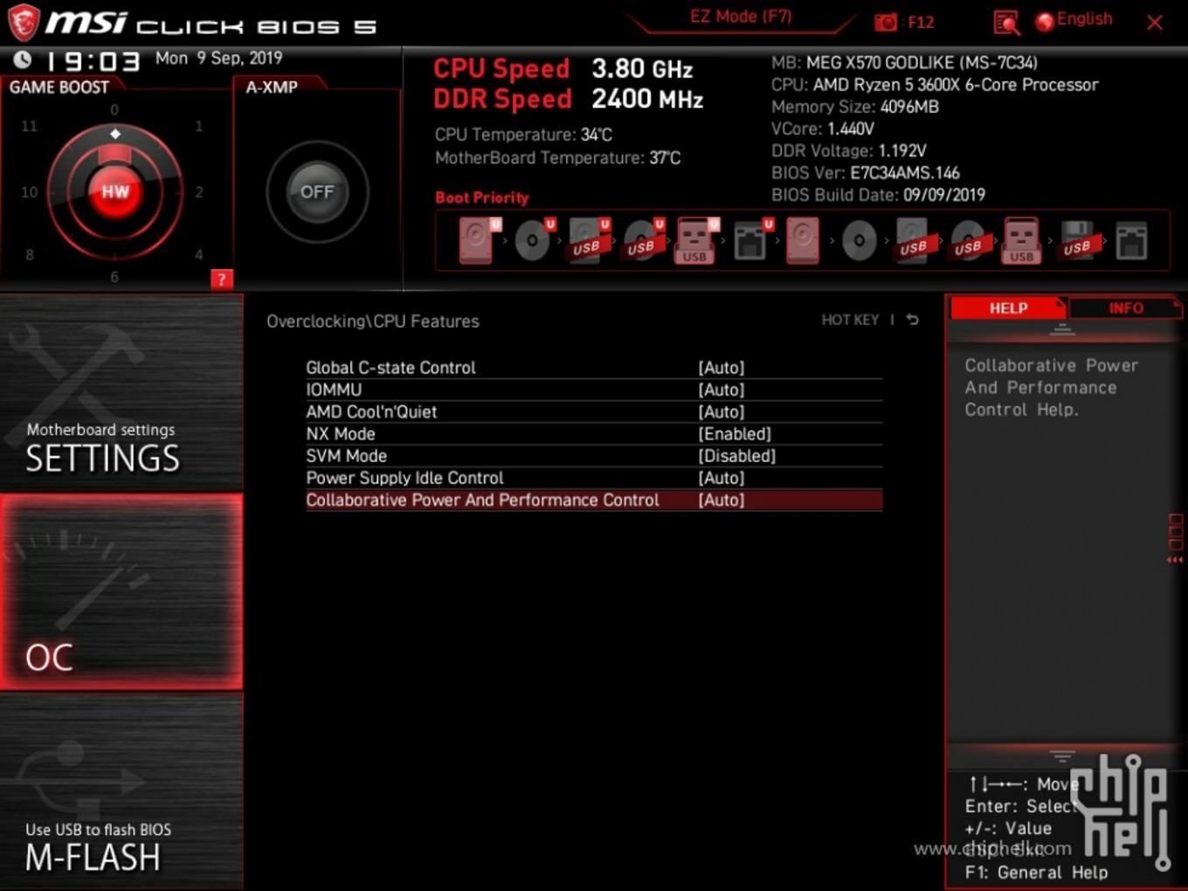Click the CPU Speed 3.80 GHz readout
This screenshot has height=891, width=1188.
(563, 68)
